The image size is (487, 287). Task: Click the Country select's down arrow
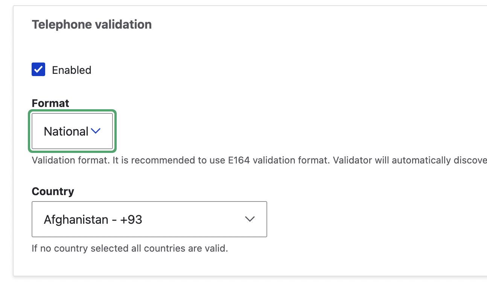(250, 219)
